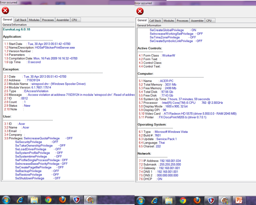Select SeTimeZonePrivilege line

(173, 37)
